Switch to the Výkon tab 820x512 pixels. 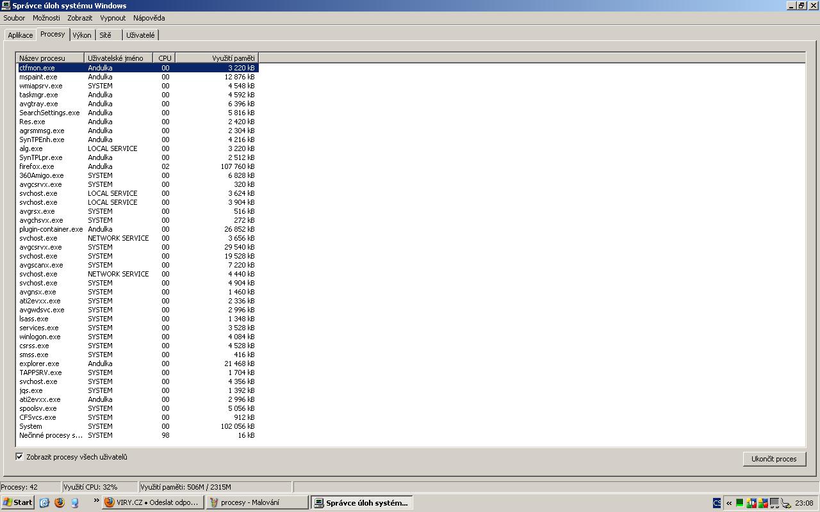click(82, 35)
